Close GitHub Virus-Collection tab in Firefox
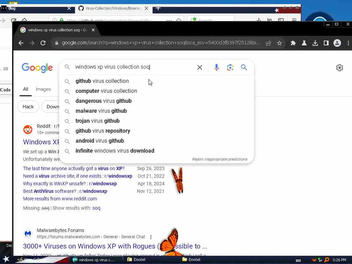 click(x=146, y=8)
